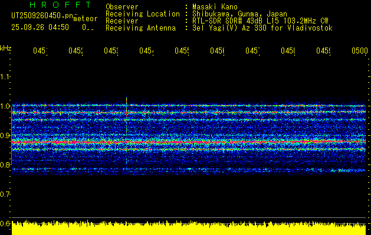Click the 0.6 frequency axis label

pyautogui.click(x=5, y=223)
